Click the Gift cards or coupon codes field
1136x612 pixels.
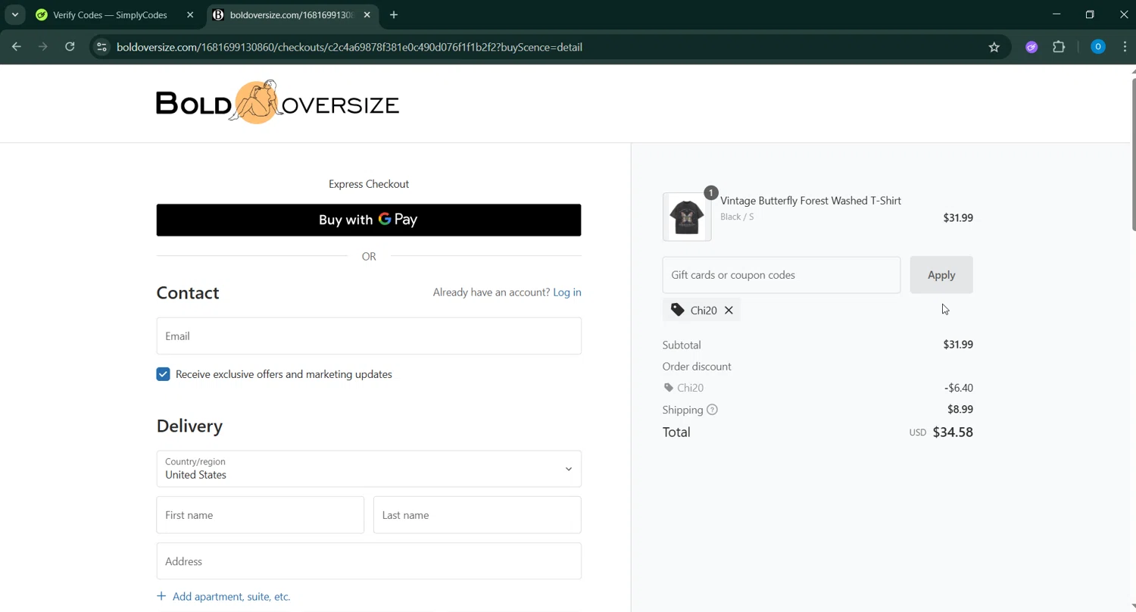(x=782, y=275)
